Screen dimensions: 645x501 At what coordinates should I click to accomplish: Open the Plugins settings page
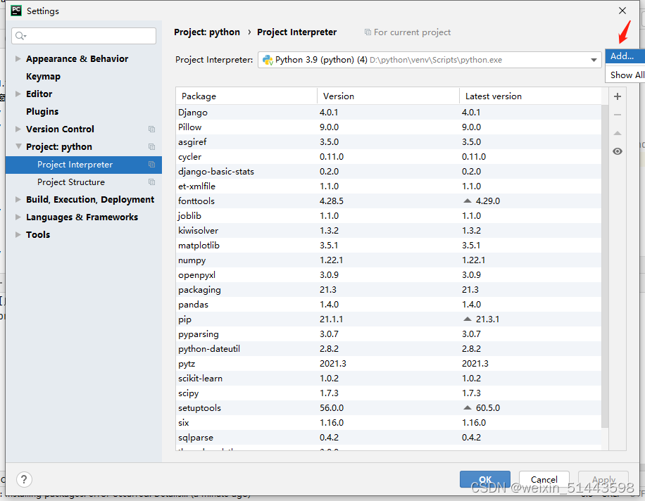[x=42, y=112]
